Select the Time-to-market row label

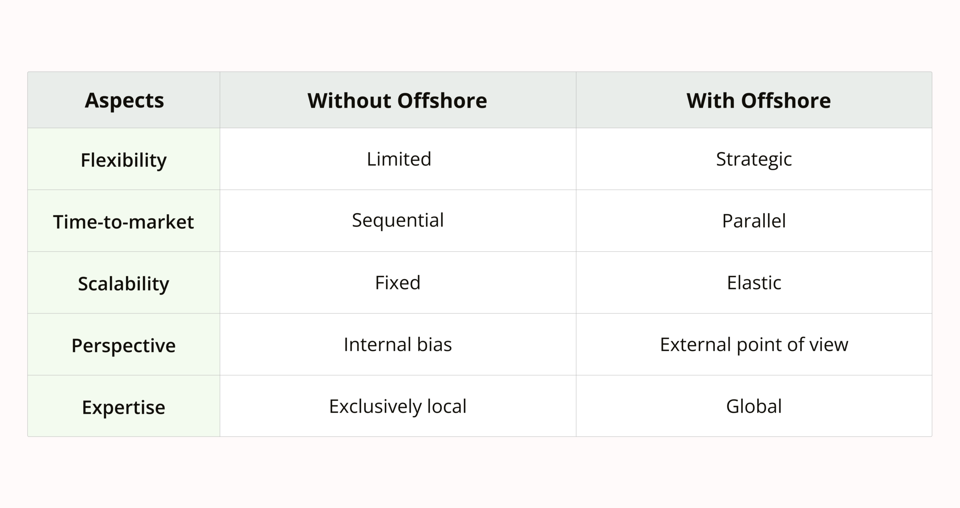[123, 221]
